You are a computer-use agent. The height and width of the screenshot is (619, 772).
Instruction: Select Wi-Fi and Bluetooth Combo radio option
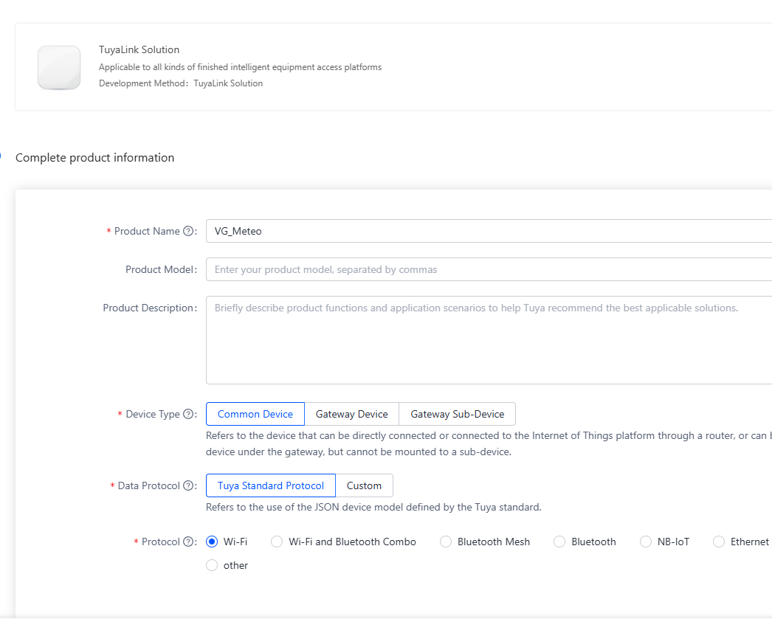click(277, 542)
